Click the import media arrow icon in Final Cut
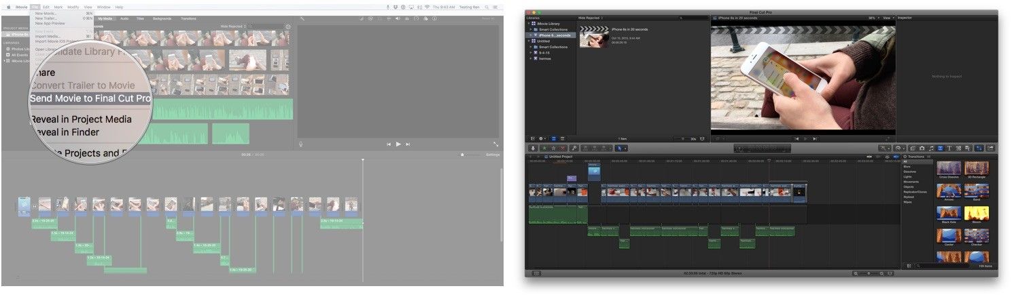This screenshot has height=299, width=1014. point(534,148)
